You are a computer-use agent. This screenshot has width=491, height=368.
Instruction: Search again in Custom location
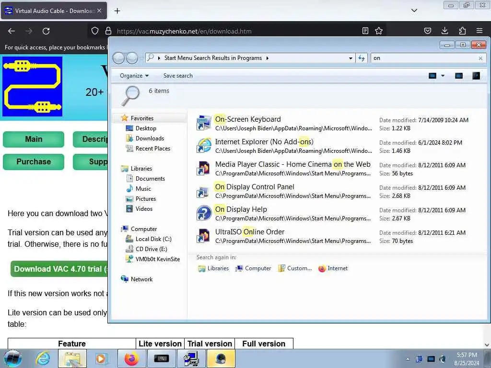point(295,268)
